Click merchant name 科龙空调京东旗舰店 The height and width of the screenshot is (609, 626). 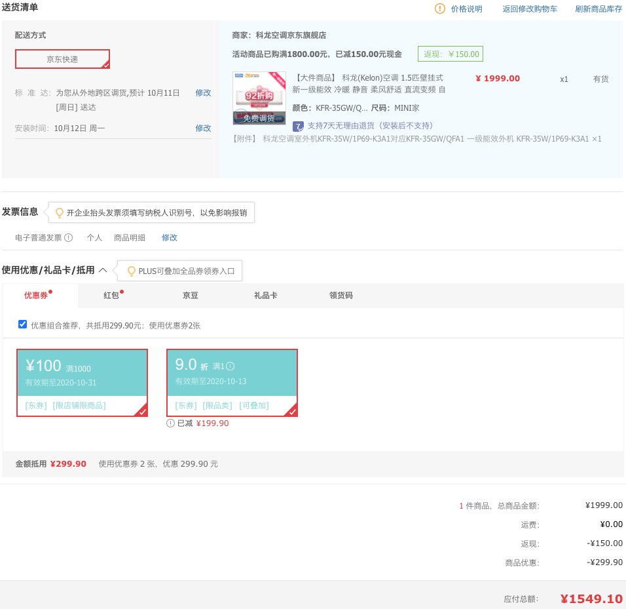291,35
